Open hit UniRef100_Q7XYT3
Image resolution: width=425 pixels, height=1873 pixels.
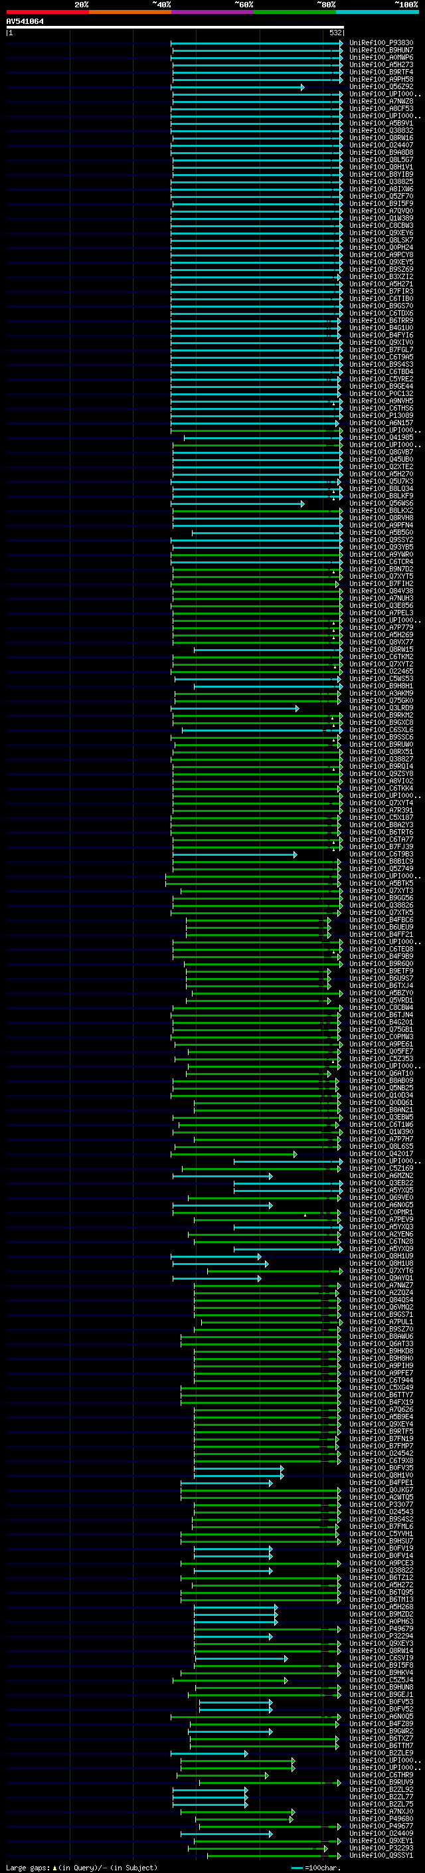(x=381, y=891)
